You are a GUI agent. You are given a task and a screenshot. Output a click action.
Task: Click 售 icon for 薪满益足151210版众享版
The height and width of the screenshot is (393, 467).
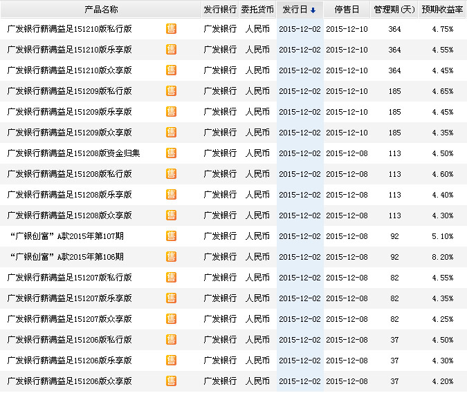tap(172, 70)
